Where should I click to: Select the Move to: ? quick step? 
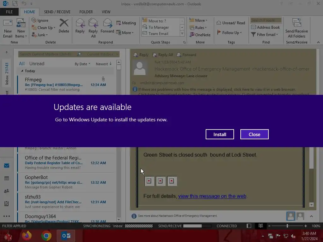[161, 21]
